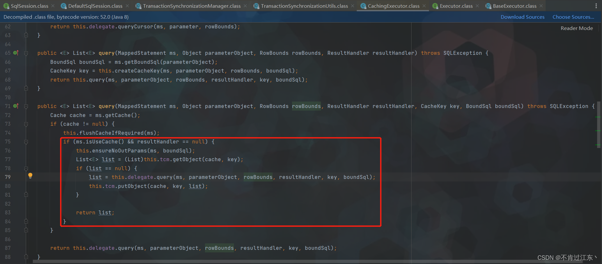Open the TransactionSynchronizationUtils.class tab
Viewport: 602px width, 264px height.
pyautogui.click(x=304, y=6)
